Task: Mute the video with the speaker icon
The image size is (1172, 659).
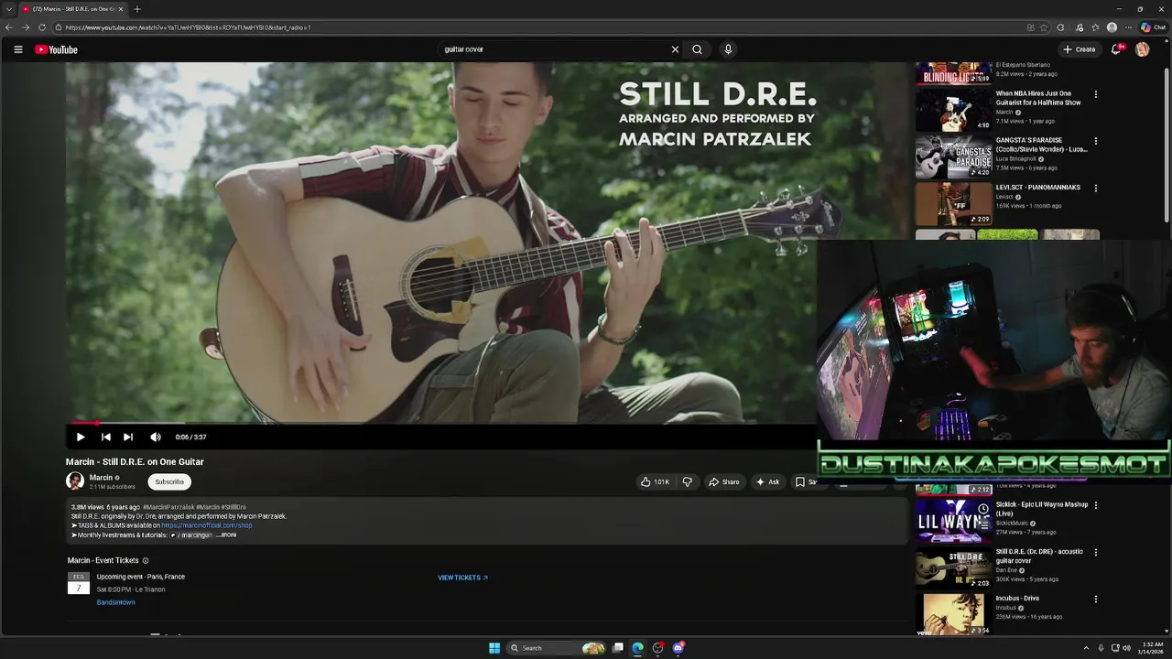Action: (x=156, y=437)
